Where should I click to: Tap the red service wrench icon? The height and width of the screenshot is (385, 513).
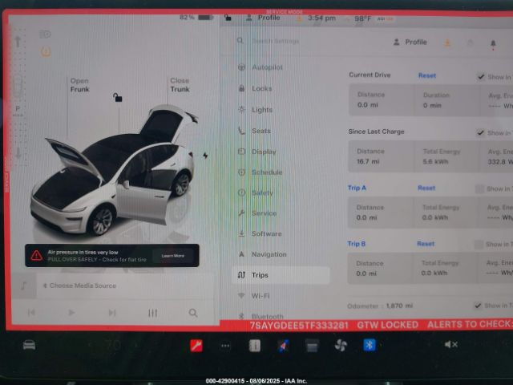click(x=196, y=345)
